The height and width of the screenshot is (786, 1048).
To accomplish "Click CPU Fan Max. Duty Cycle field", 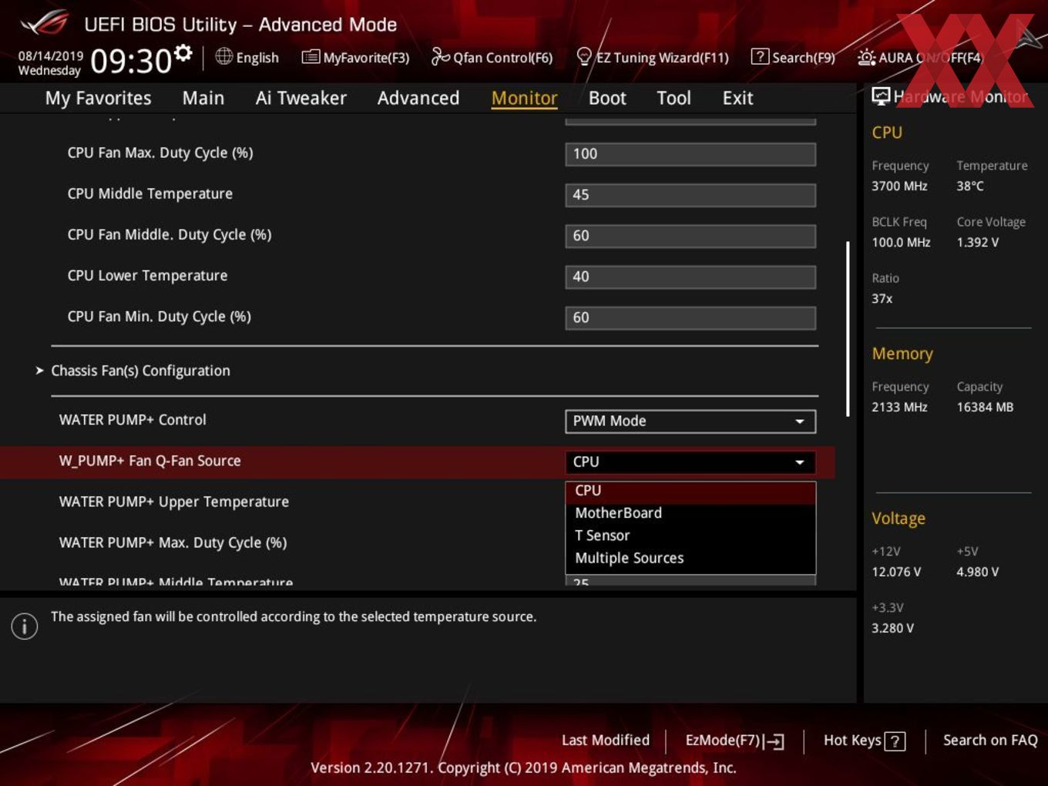I will [x=690, y=154].
